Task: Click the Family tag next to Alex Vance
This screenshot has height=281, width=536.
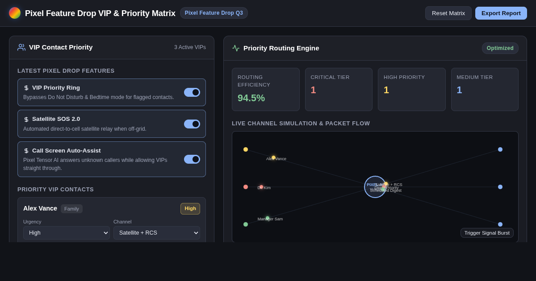Action: coord(71,209)
